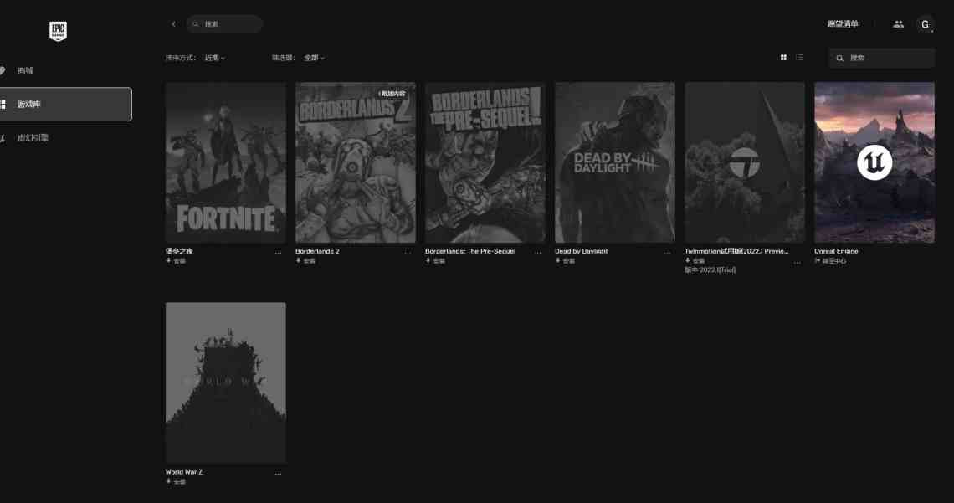Switch library to list view
Image resolution: width=954 pixels, height=503 pixels.
click(800, 58)
